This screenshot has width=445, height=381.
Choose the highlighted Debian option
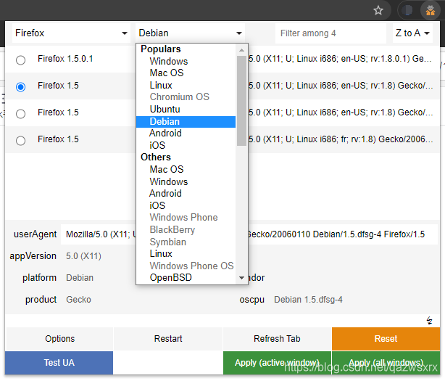point(186,122)
